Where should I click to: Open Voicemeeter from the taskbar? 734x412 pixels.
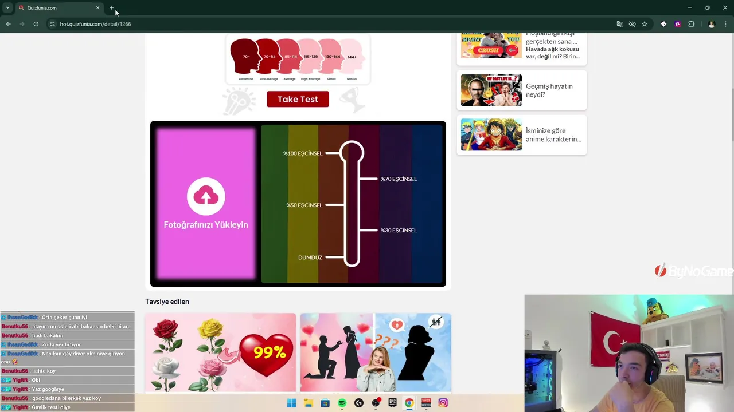click(x=426, y=403)
